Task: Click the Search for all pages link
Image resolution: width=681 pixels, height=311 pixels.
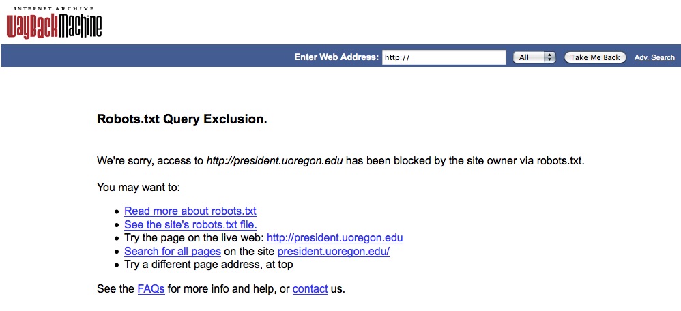Action: click(173, 252)
